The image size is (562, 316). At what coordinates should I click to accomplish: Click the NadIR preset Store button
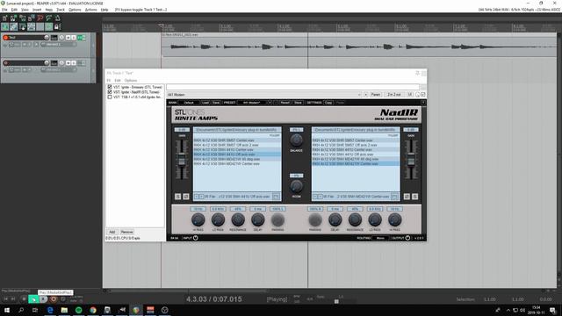pos(298,103)
